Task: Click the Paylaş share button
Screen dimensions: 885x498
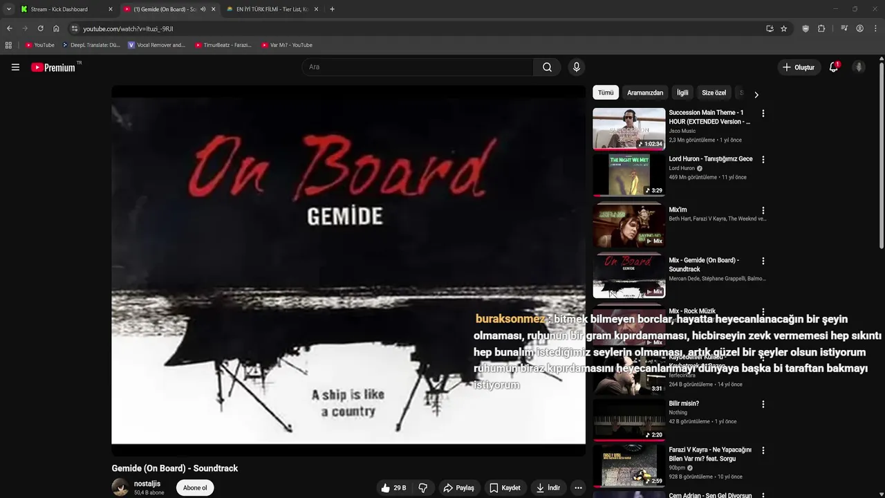Action: tap(459, 488)
